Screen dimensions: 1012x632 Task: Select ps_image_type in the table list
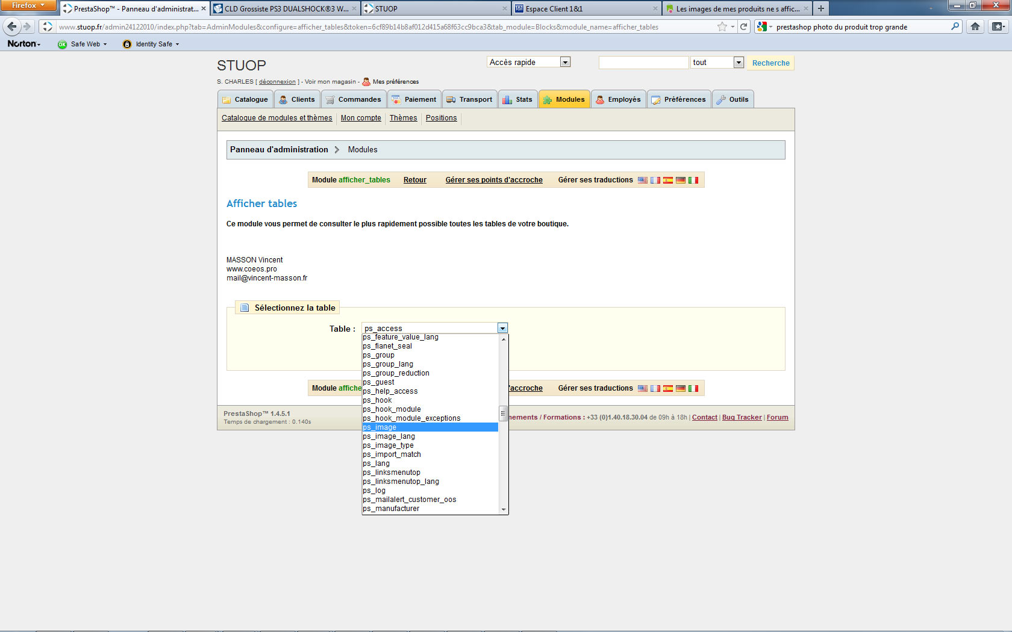click(x=430, y=445)
